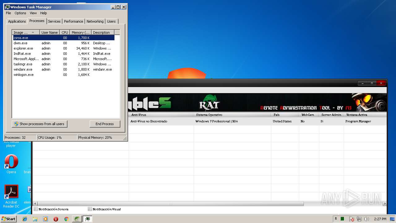Select the Microsoft.Appl... process row
Image resolution: width=396 pixels, height=223 pixels.
63,59
